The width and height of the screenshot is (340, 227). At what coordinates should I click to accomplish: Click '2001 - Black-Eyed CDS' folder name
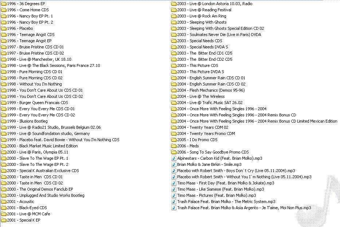(x=27, y=208)
